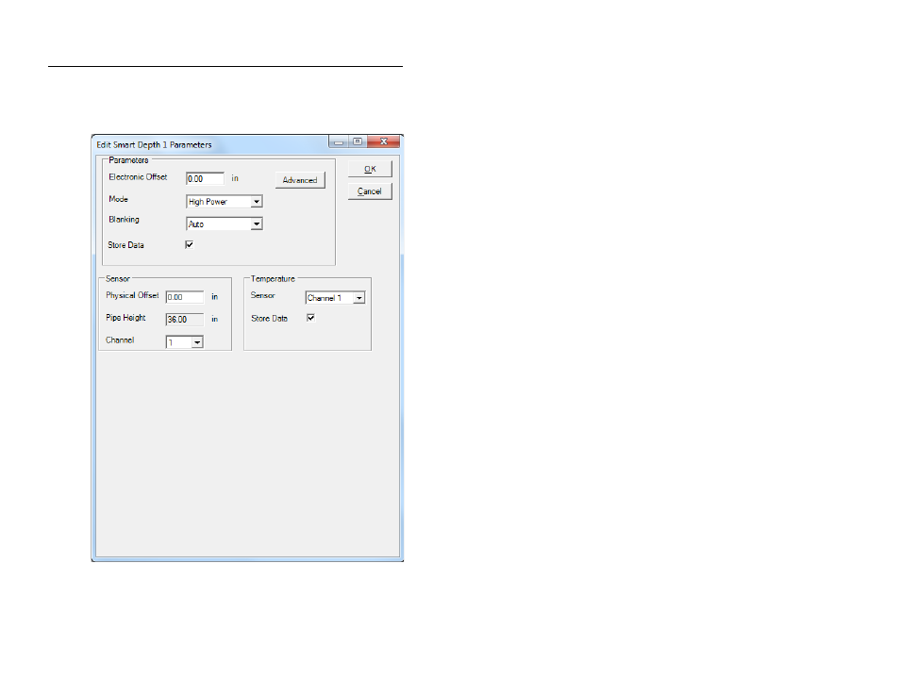The height and width of the screenshot is (696, 900).
Task: Click the Blanking label text
Action: [124, 220]
